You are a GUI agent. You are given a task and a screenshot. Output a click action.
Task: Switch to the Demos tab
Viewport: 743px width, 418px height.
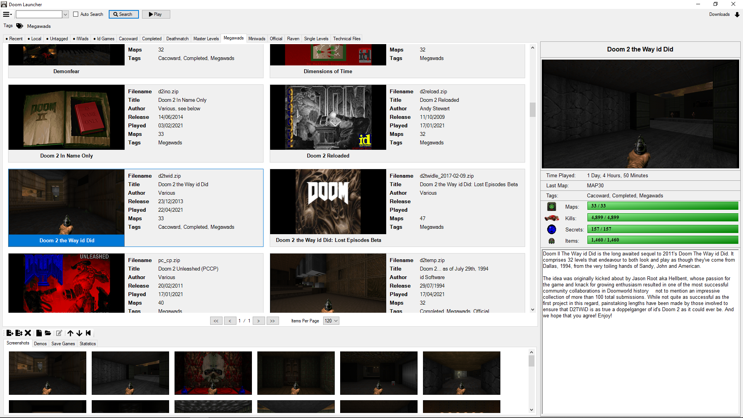(x=40, y=344)
